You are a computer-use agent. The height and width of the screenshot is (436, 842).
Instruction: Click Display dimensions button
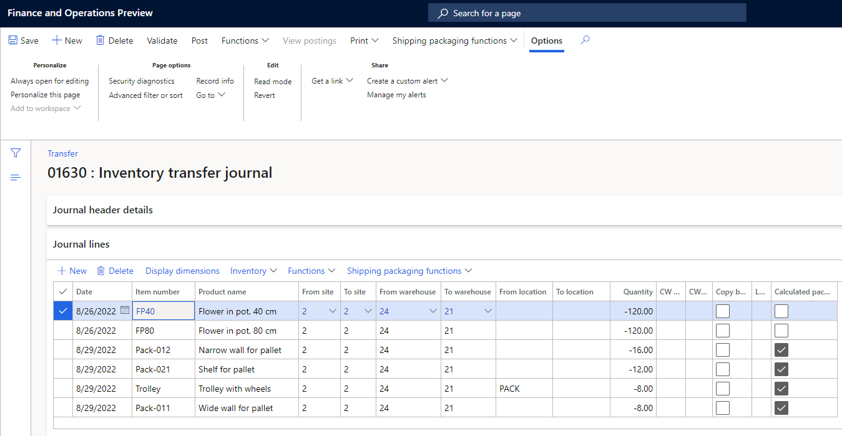coord(182,271)
